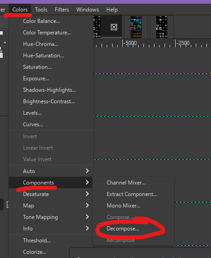
Task: Expand the Components submenu
Action: (x=51, y=182)
